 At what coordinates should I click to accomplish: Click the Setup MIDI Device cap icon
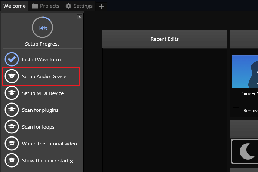[12, 93]
